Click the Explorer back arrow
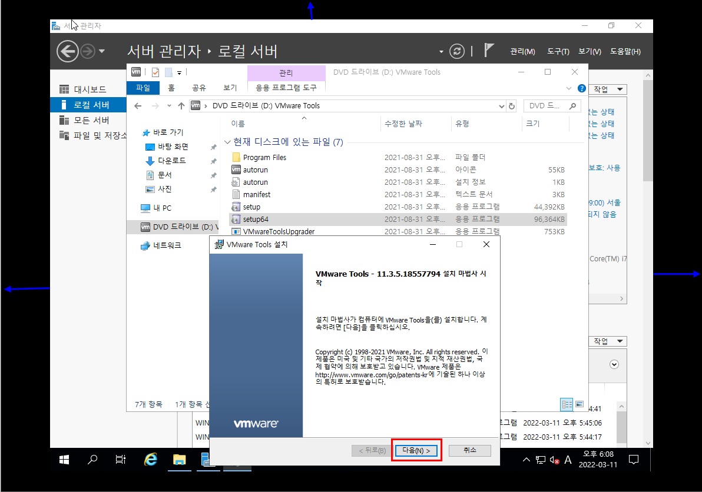 138,106
